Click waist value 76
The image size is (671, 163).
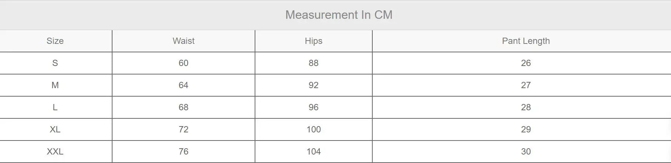point(184,152)
